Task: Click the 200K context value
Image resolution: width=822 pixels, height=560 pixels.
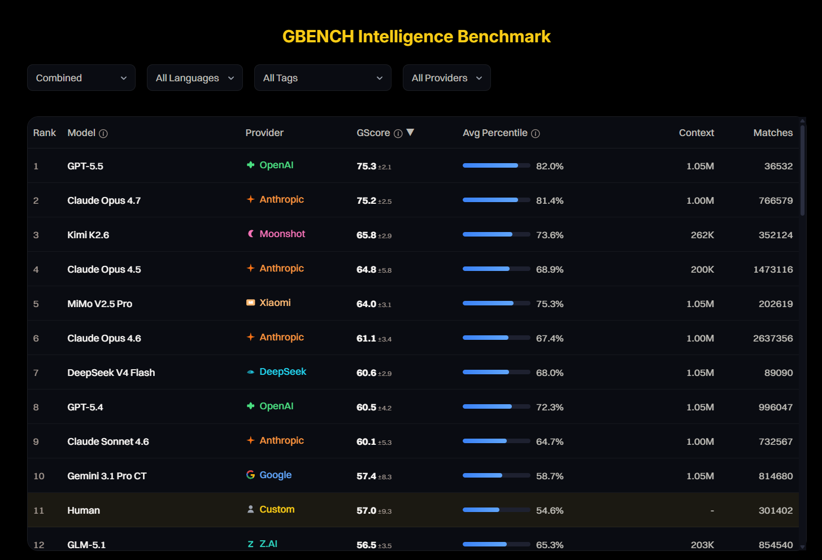Action: coord(702,269)
